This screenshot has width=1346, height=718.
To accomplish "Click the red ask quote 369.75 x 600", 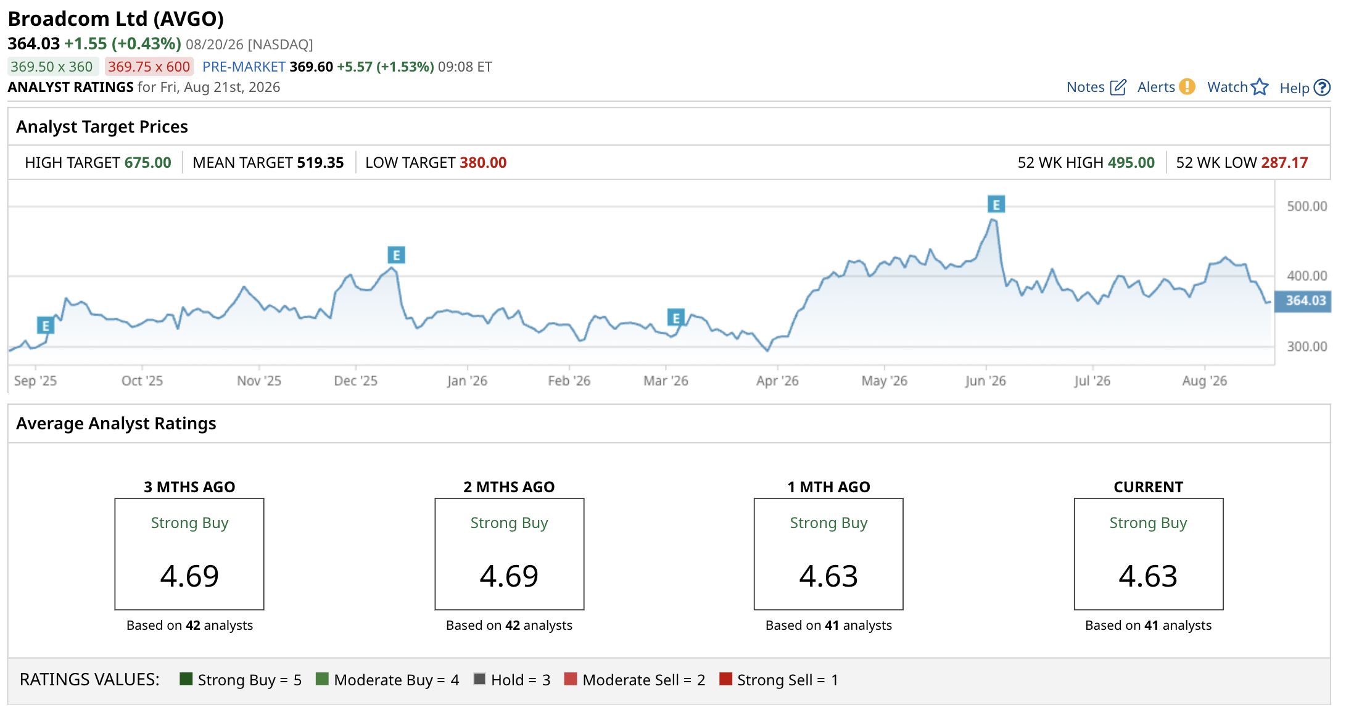I will [149, 67].
